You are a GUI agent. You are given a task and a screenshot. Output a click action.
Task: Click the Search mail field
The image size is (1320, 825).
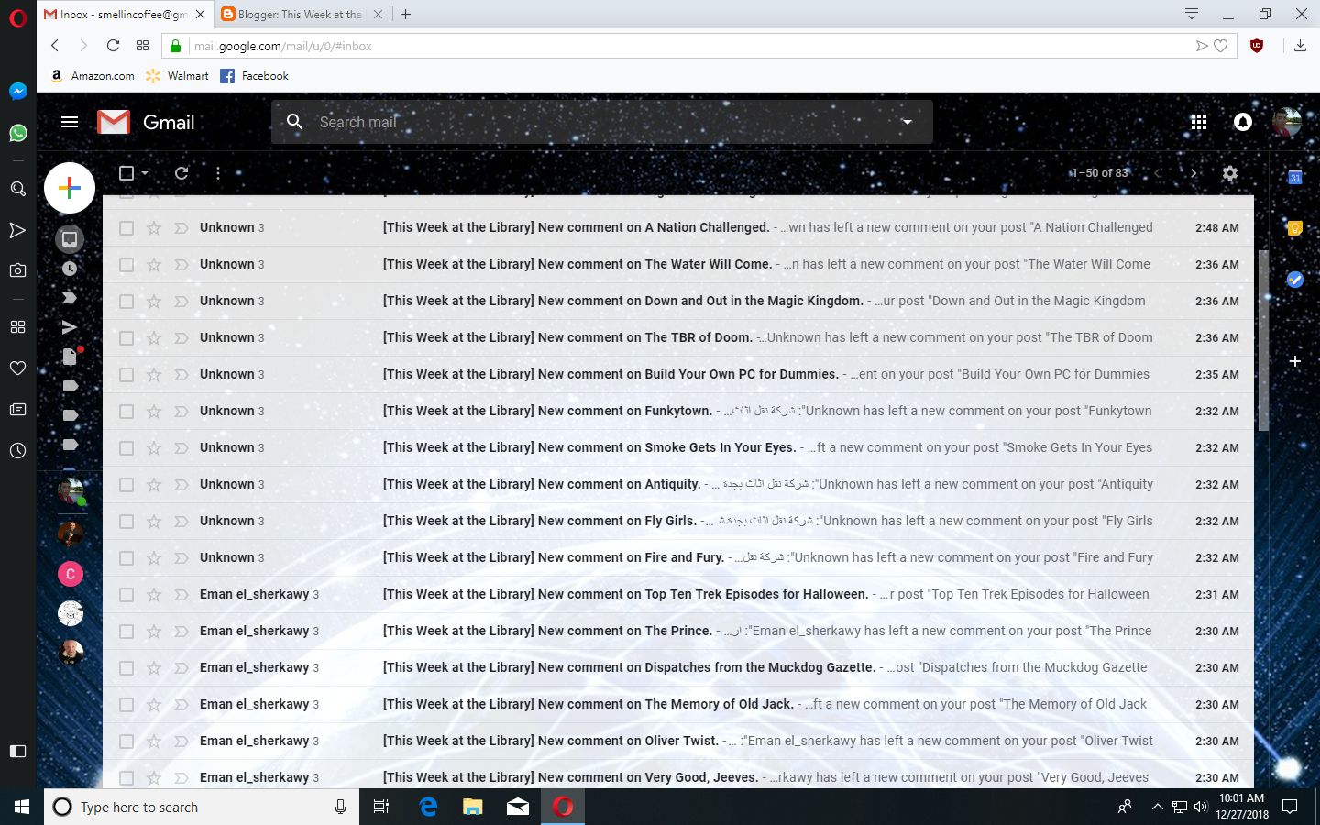[x=587, y=122]
